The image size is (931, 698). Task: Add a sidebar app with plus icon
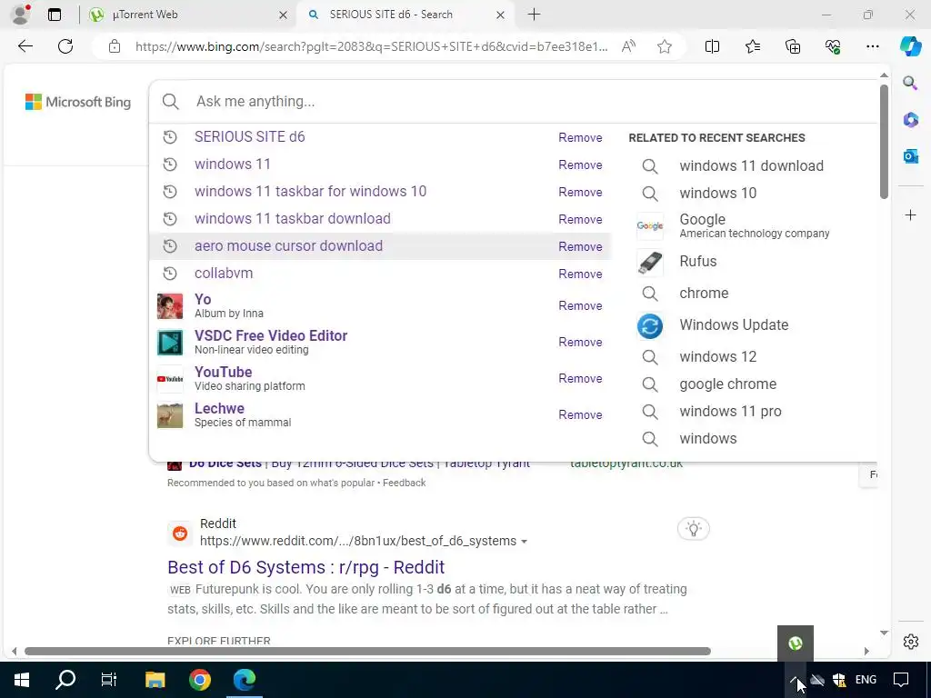pyautogui.click(x=910, y=214)
